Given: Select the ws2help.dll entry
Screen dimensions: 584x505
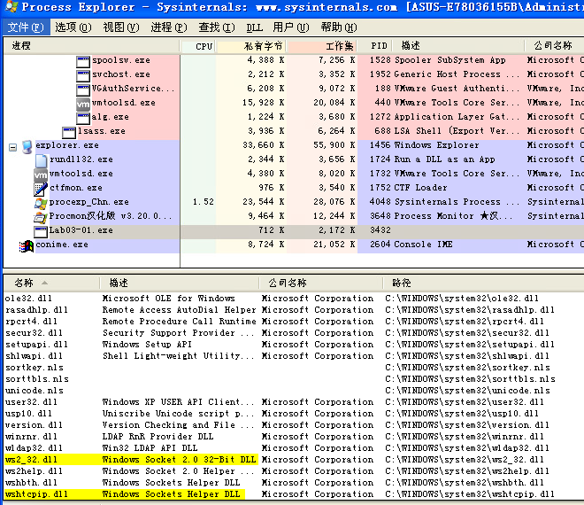Looking at the screenshot, I should 35,471.
